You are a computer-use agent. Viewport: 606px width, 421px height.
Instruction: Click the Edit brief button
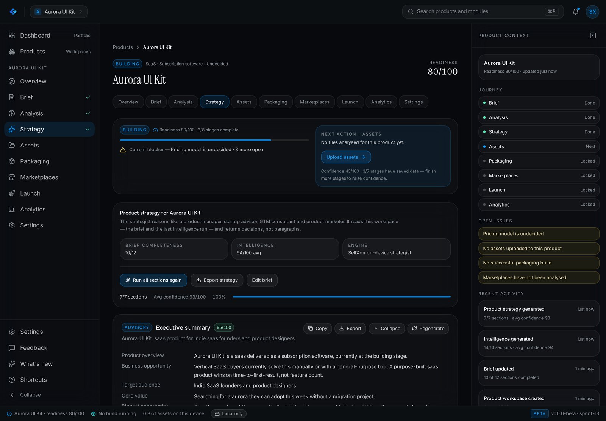coord(262,280)
